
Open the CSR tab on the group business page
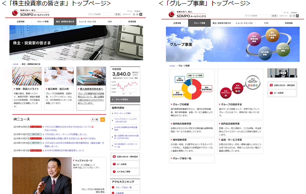(x=266, y=23)
